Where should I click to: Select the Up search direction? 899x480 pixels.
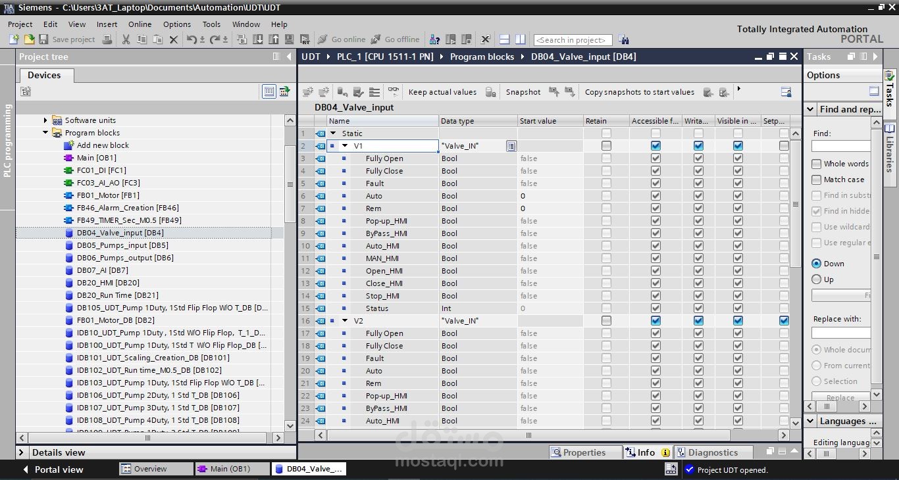[817, 279]
